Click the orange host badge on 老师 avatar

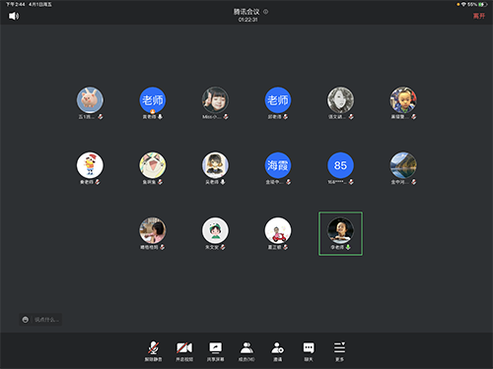click(153, 111)
